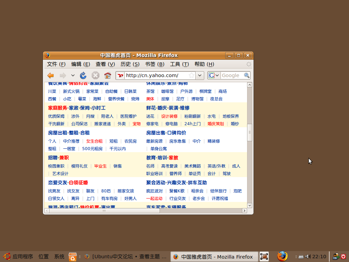Open the 历史 (S) menu
349x262 pixels.
130,64
